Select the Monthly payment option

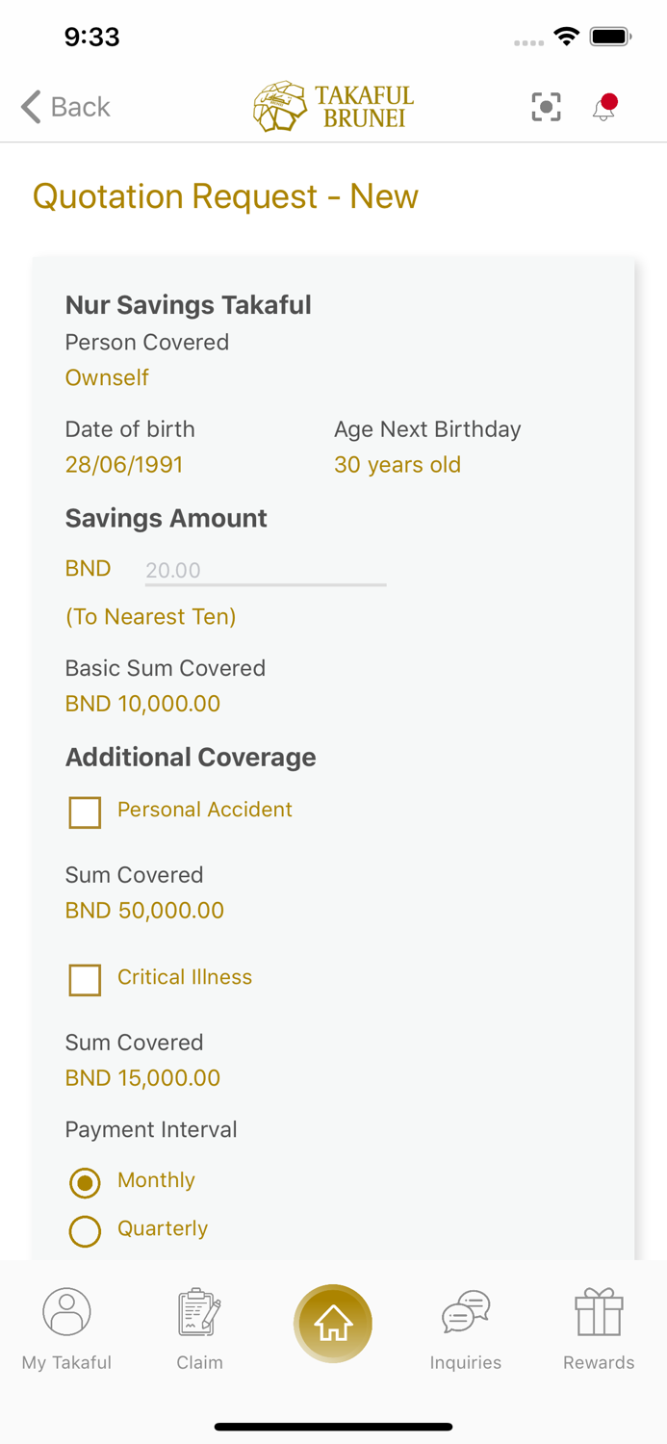[85, 1183]
